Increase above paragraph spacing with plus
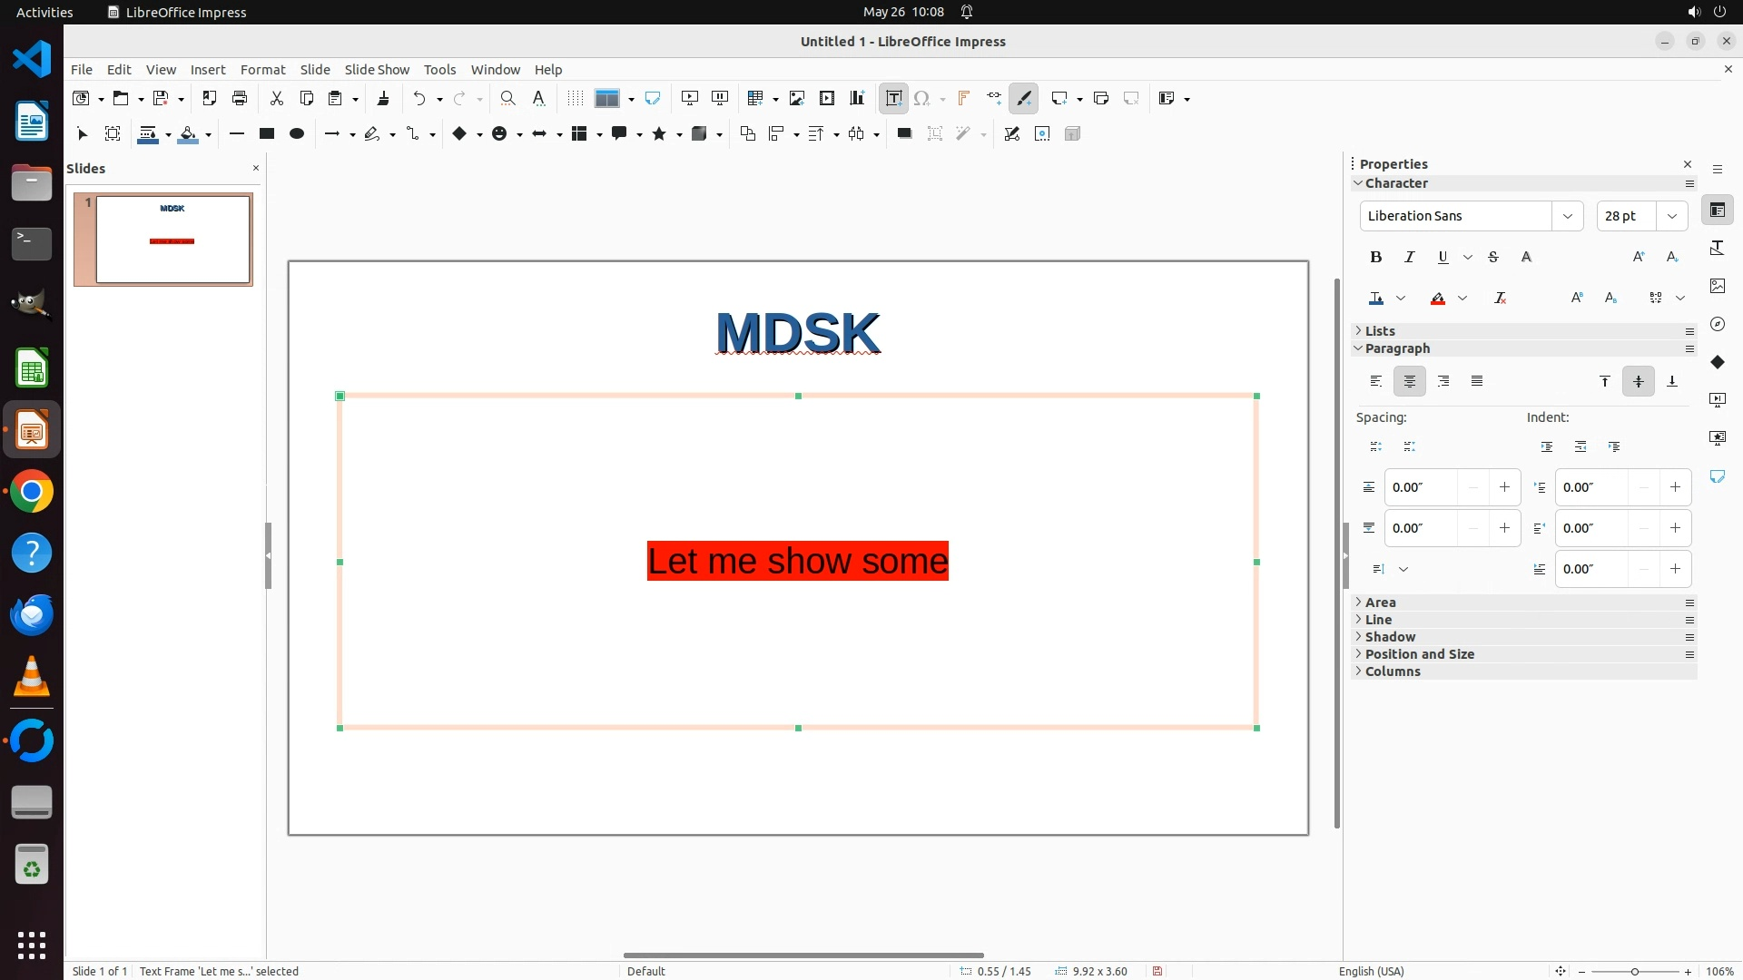Viewport: 1743px width, 980px height. [x=1504, y=487]
